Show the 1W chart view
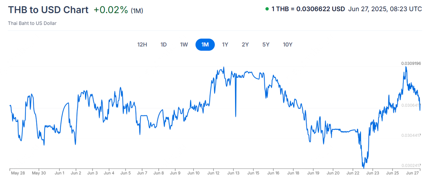This screenshot has height=178, width=425. pyautogui.click(x=184, y=45)
